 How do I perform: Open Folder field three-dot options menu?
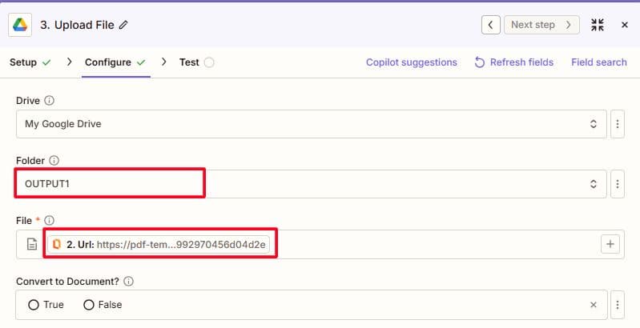(617, 184)
